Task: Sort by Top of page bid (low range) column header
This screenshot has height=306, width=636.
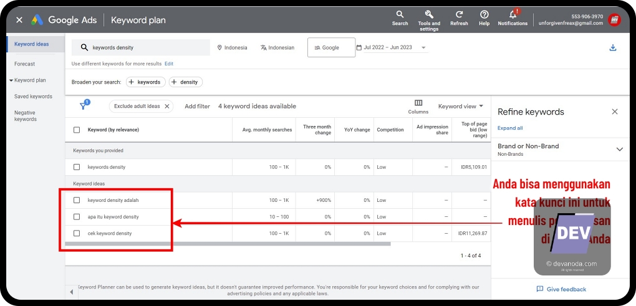Action: pos(474,130)
